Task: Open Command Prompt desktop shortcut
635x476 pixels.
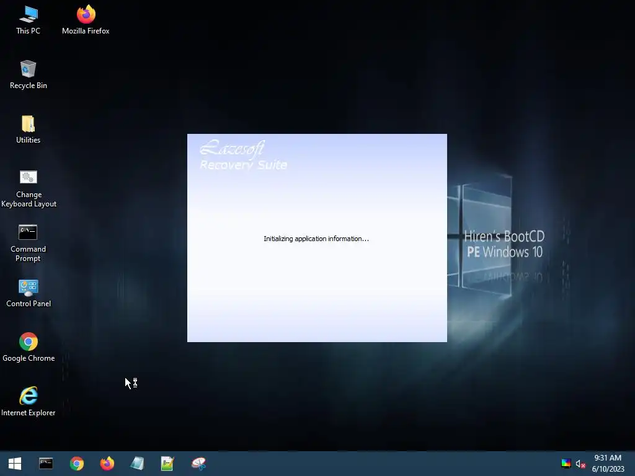Action: pos(28,243)
